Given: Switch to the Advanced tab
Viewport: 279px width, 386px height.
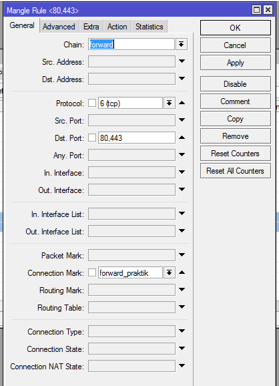Looking at the screenshot, I should click(x=59, y=27).
